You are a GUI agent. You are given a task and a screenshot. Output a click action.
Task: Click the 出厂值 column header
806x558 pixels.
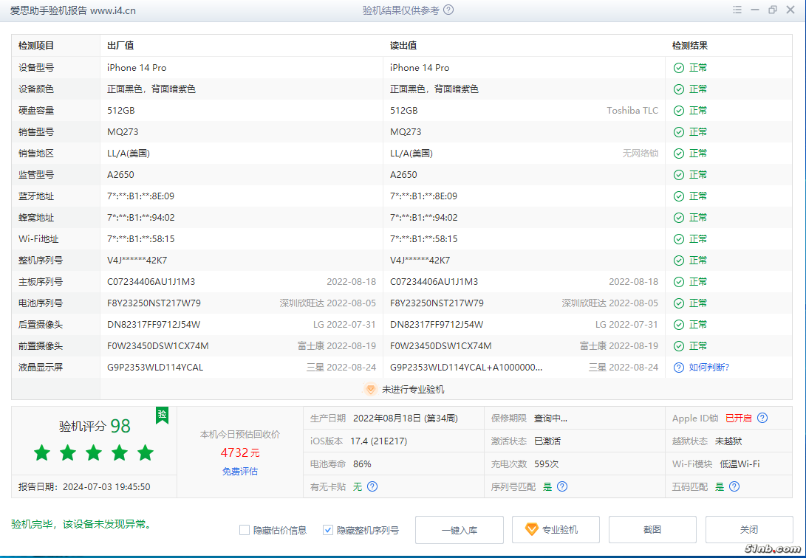(x=120, y=46)
